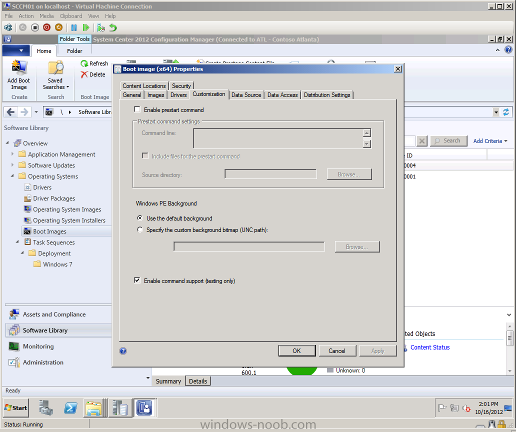This screenshot has width=516, height=432.
Task: Click the Command line text box
Action: coord(278,138)
